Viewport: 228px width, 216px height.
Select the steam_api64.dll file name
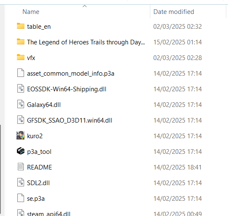click(x=49, y=213)
